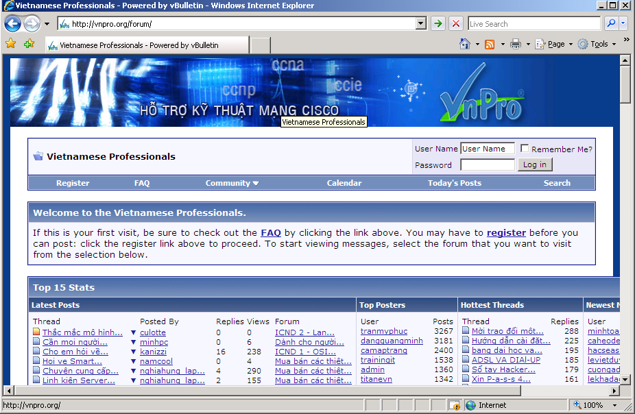Click thread icon beside 'Hướng dẫn cài đặt...'
Screen dimensions: 635x414
pos(466,341)
